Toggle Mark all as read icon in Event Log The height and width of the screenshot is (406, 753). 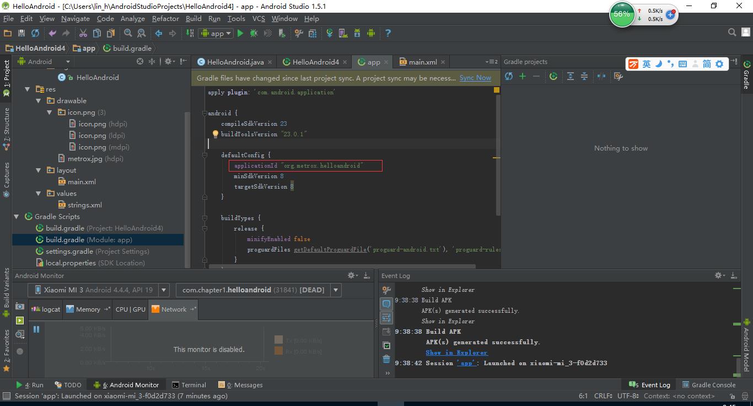pos(386,345)
